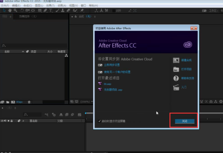
Task: Open recent project 00.aep
Action: [107, 84]
